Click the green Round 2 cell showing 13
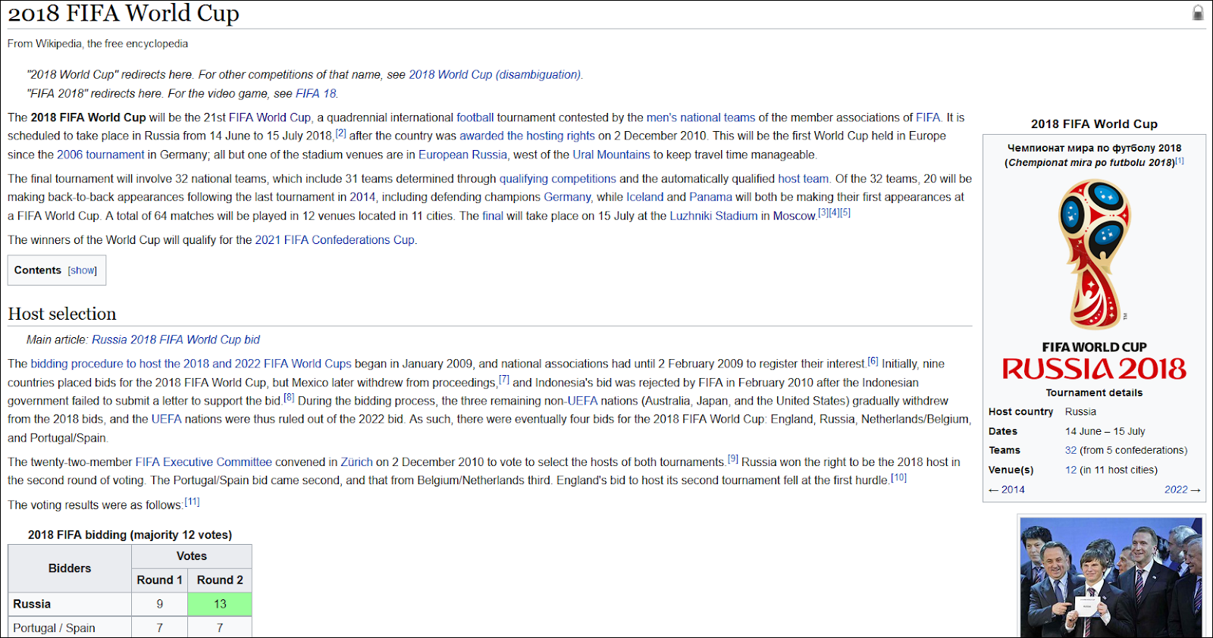 (x=220, y=604)
